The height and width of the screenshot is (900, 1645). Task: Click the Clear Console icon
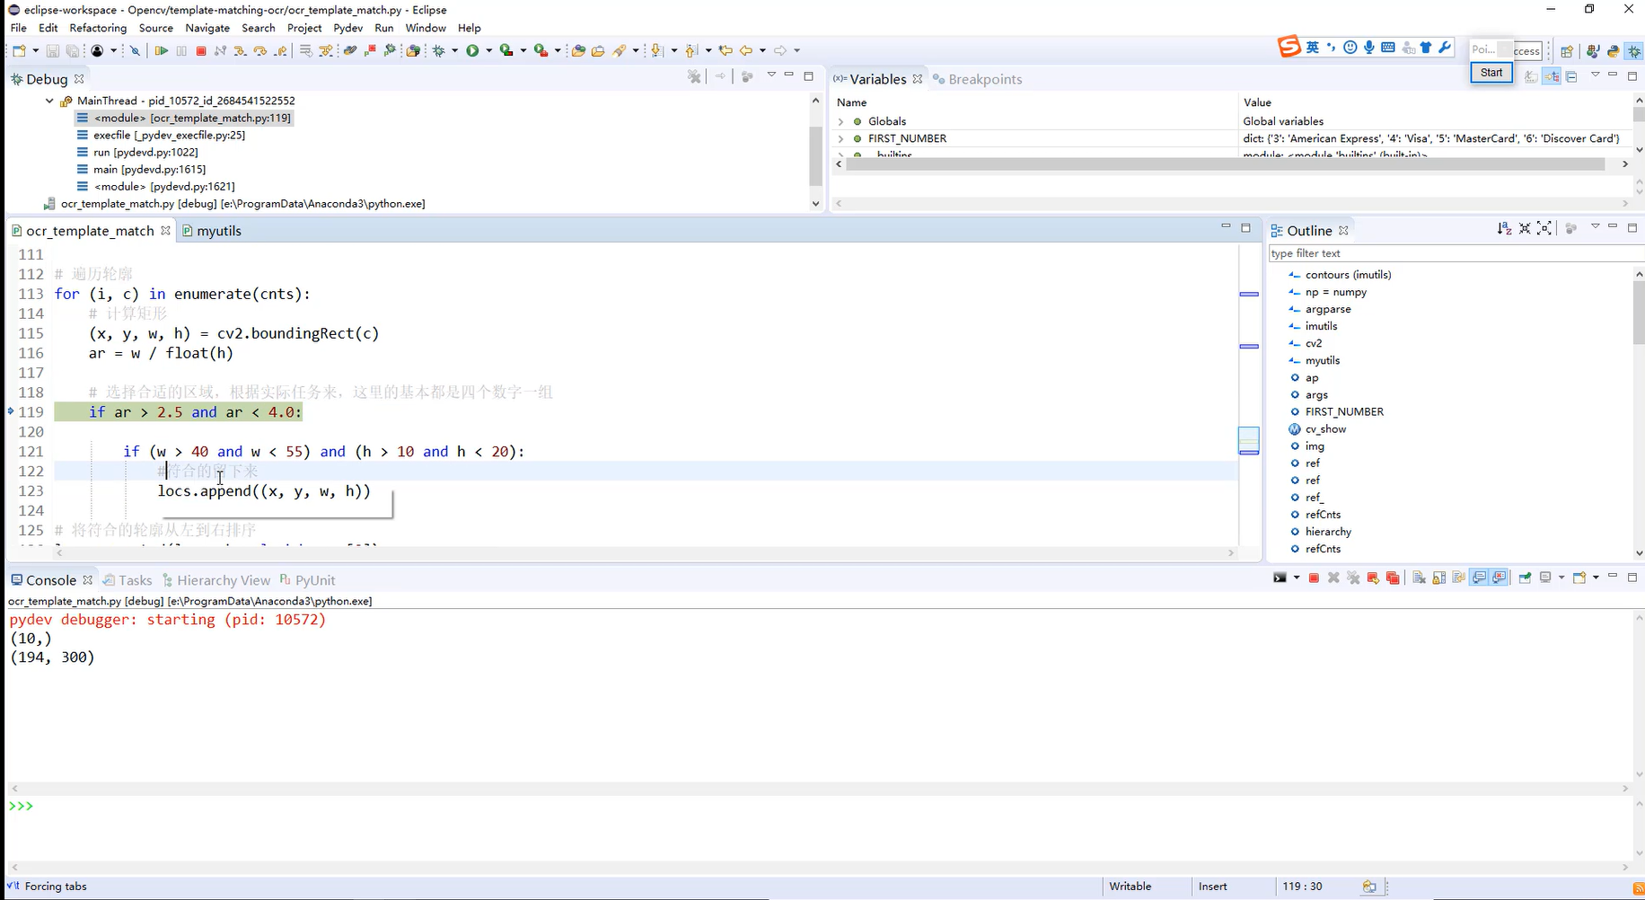tap(1419, 578)
